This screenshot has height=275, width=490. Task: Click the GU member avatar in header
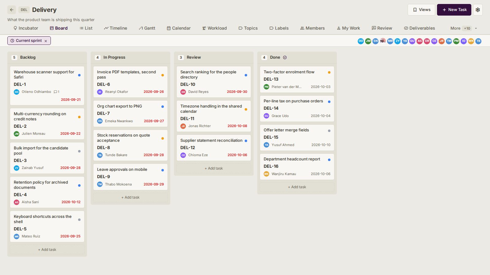(412, 41)
